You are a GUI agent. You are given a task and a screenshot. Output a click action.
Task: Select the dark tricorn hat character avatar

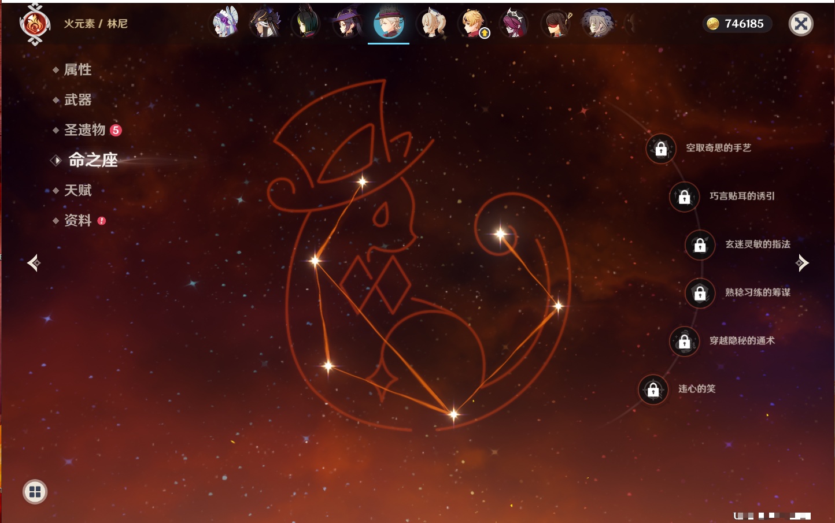[x=265, y=23]
